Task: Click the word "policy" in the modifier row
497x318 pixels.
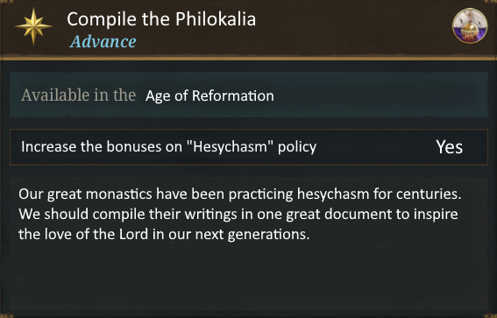Action: click(297, 147)
